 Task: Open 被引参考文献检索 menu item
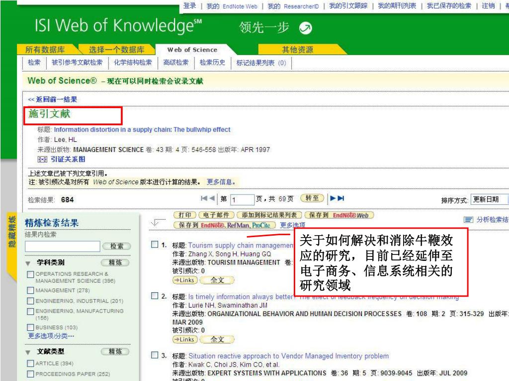pyautogui.click(x=77, y=62)
